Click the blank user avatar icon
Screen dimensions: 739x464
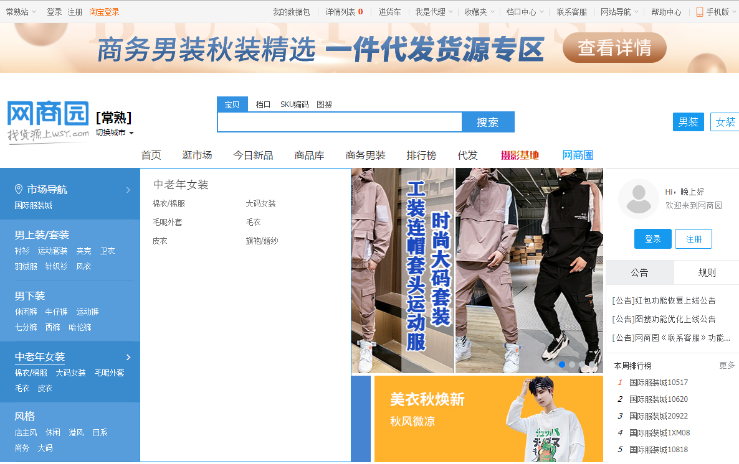click(638, 200)
